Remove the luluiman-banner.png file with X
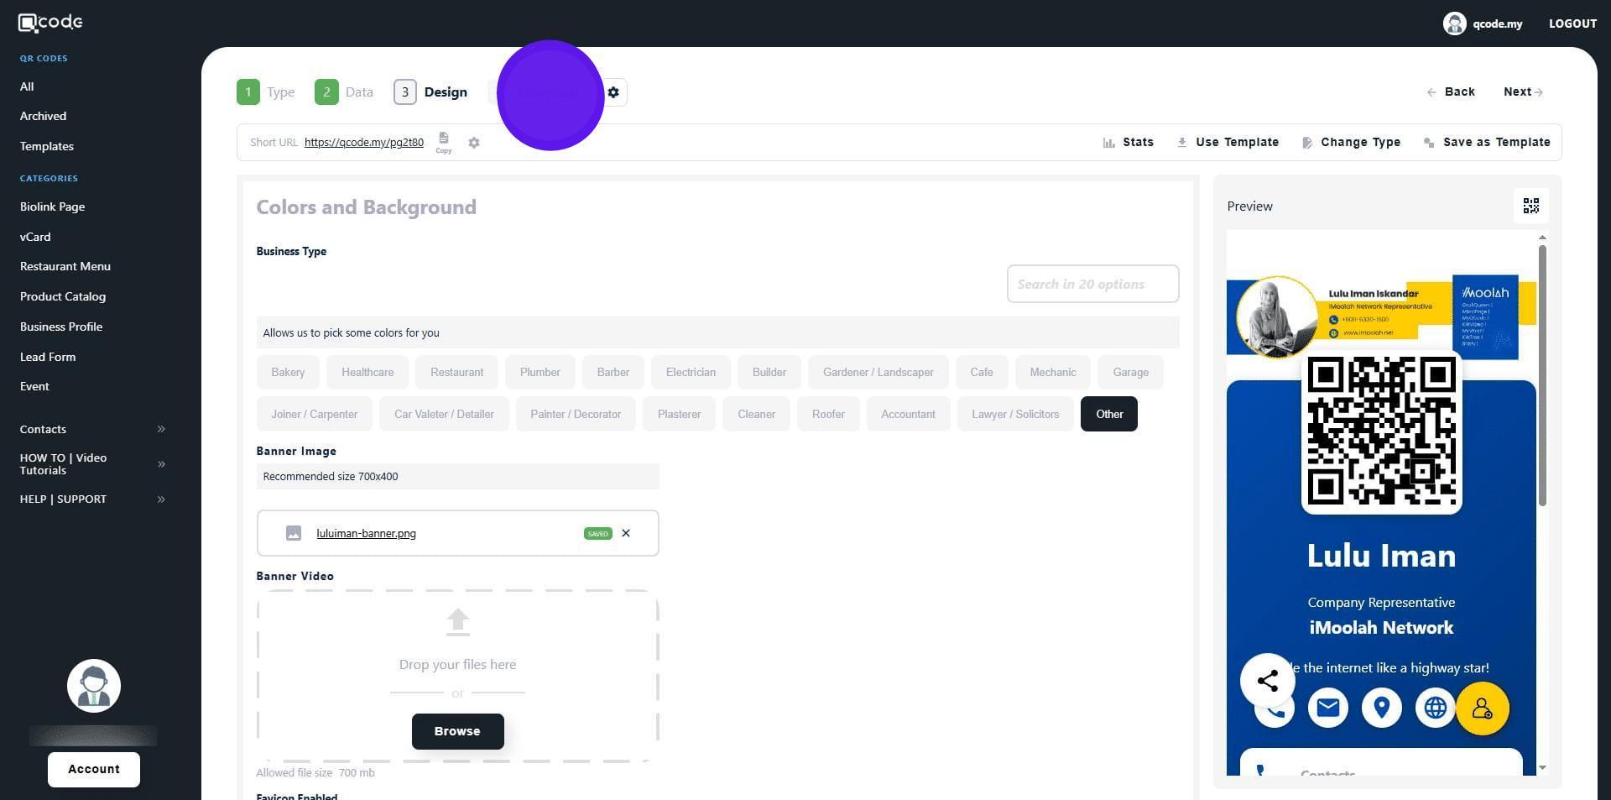 coord(626,533)
